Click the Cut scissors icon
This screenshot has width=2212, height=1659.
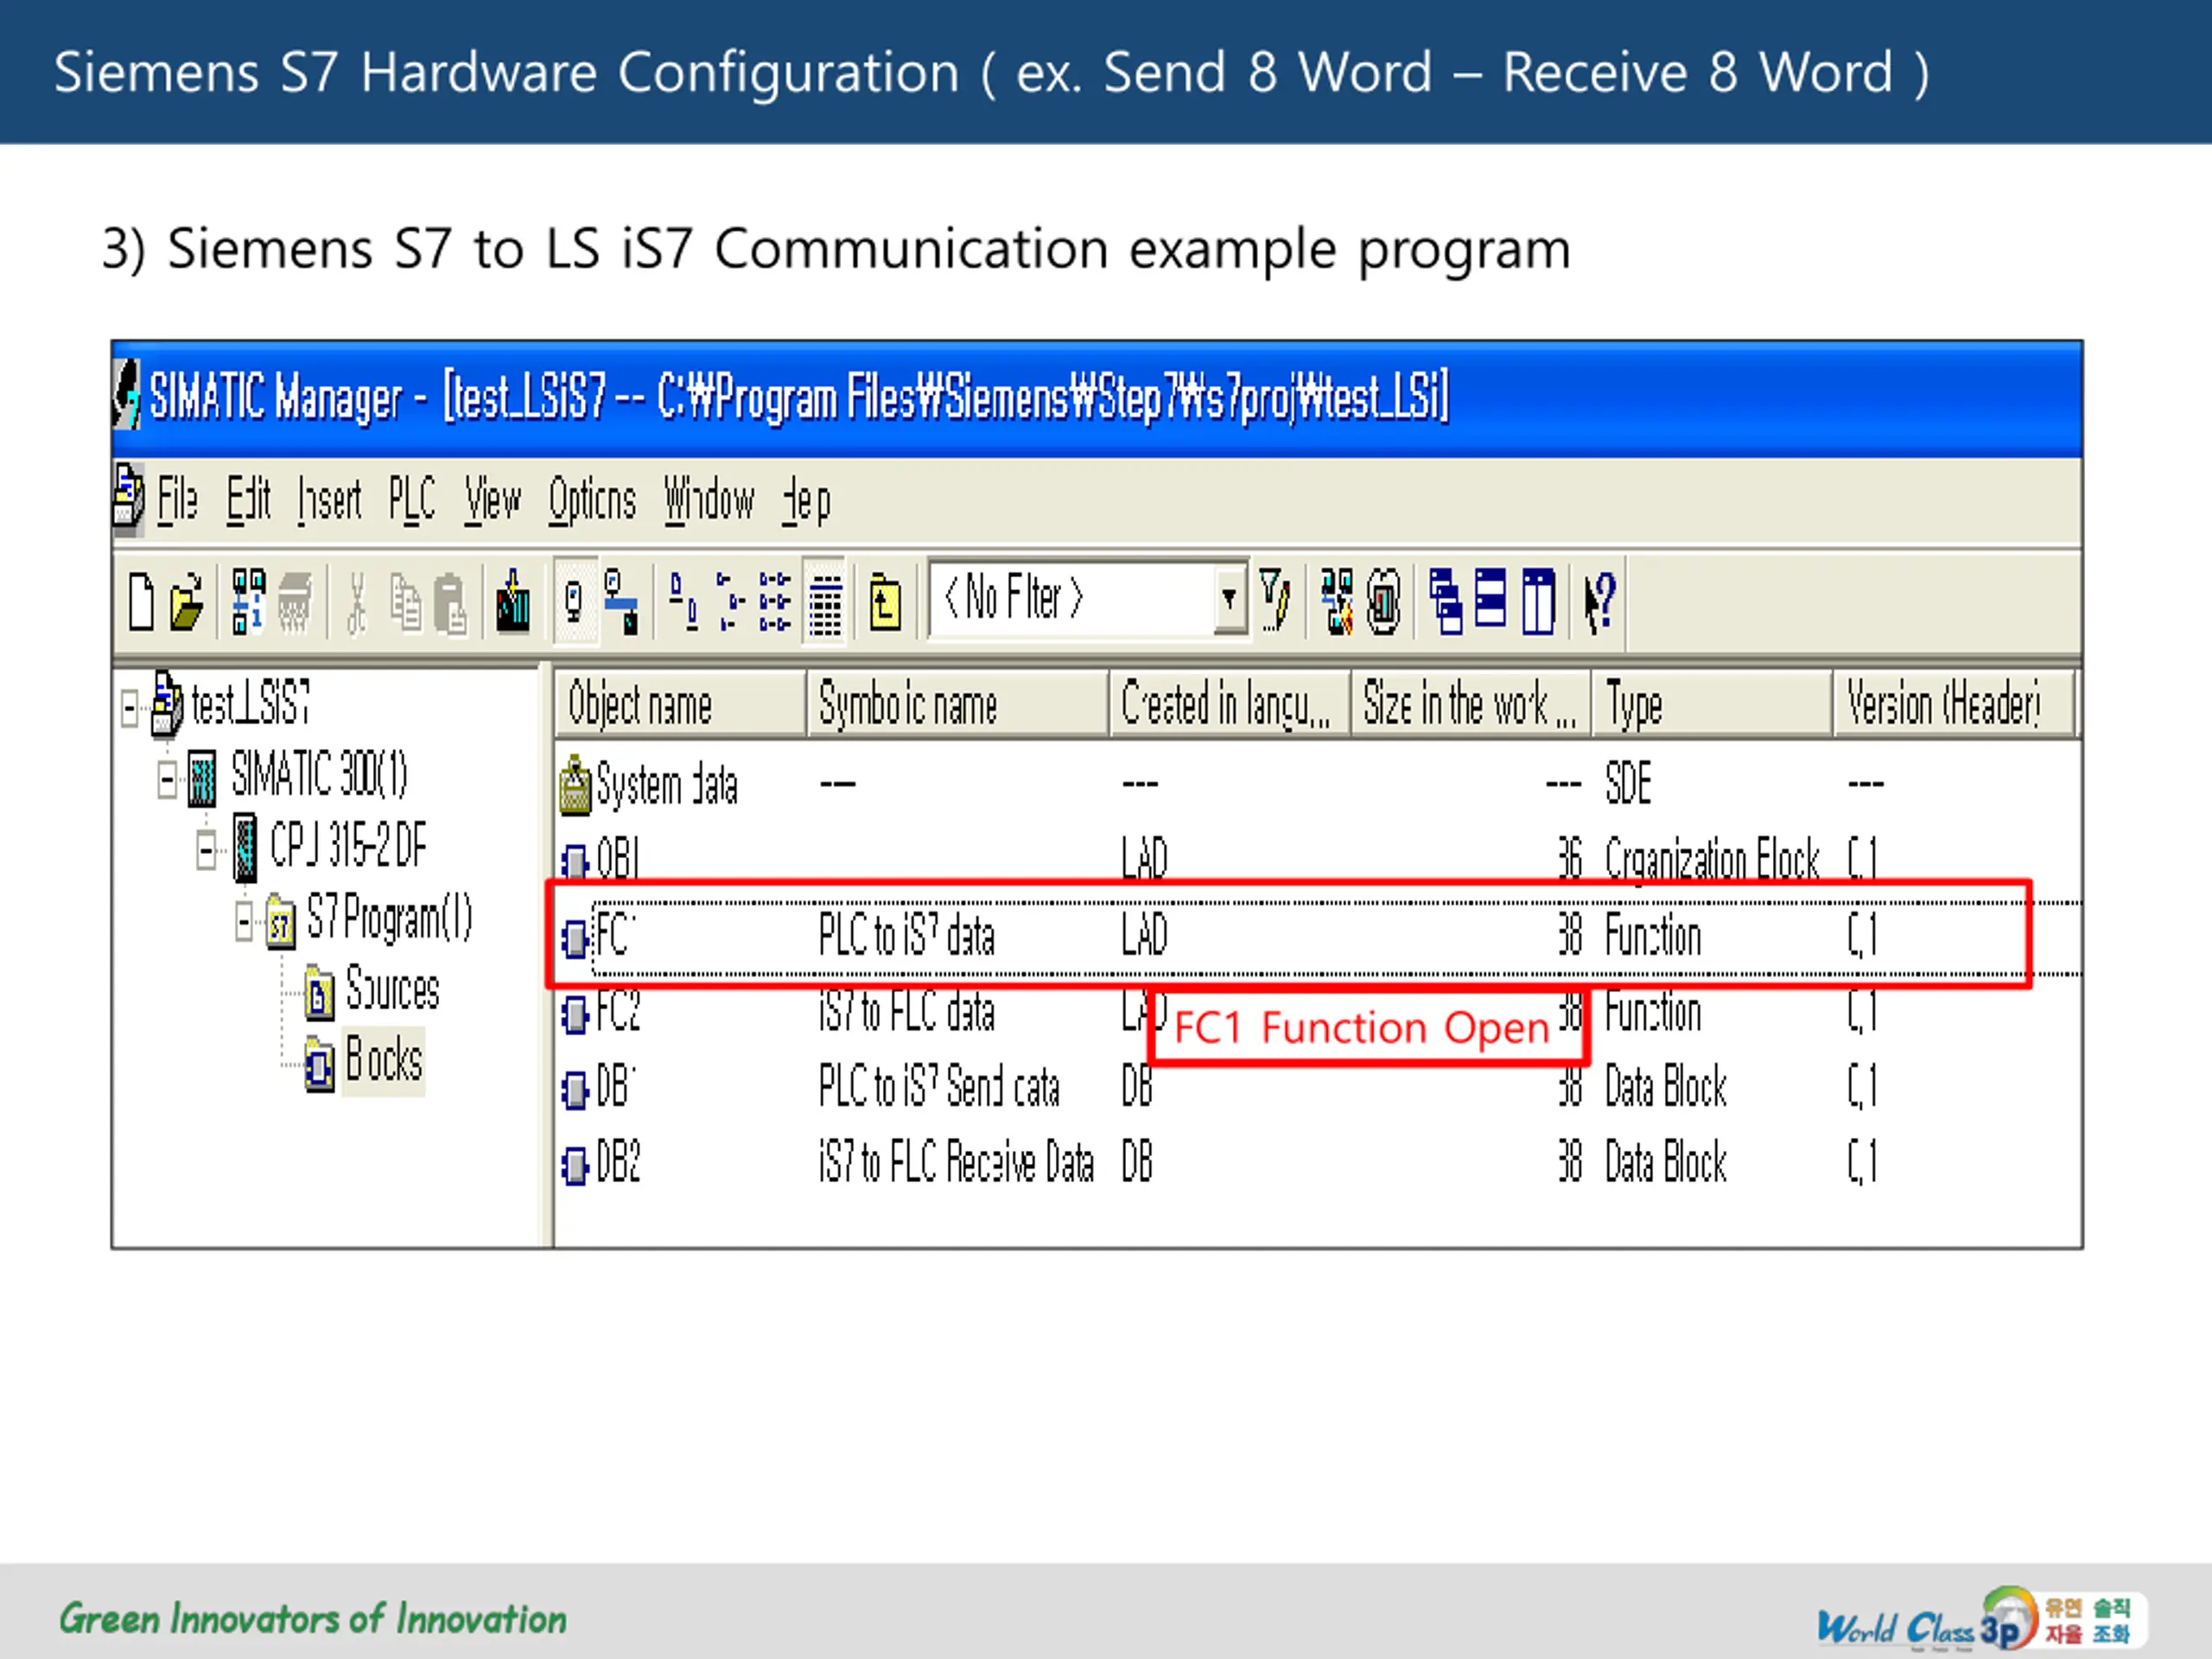356,602
